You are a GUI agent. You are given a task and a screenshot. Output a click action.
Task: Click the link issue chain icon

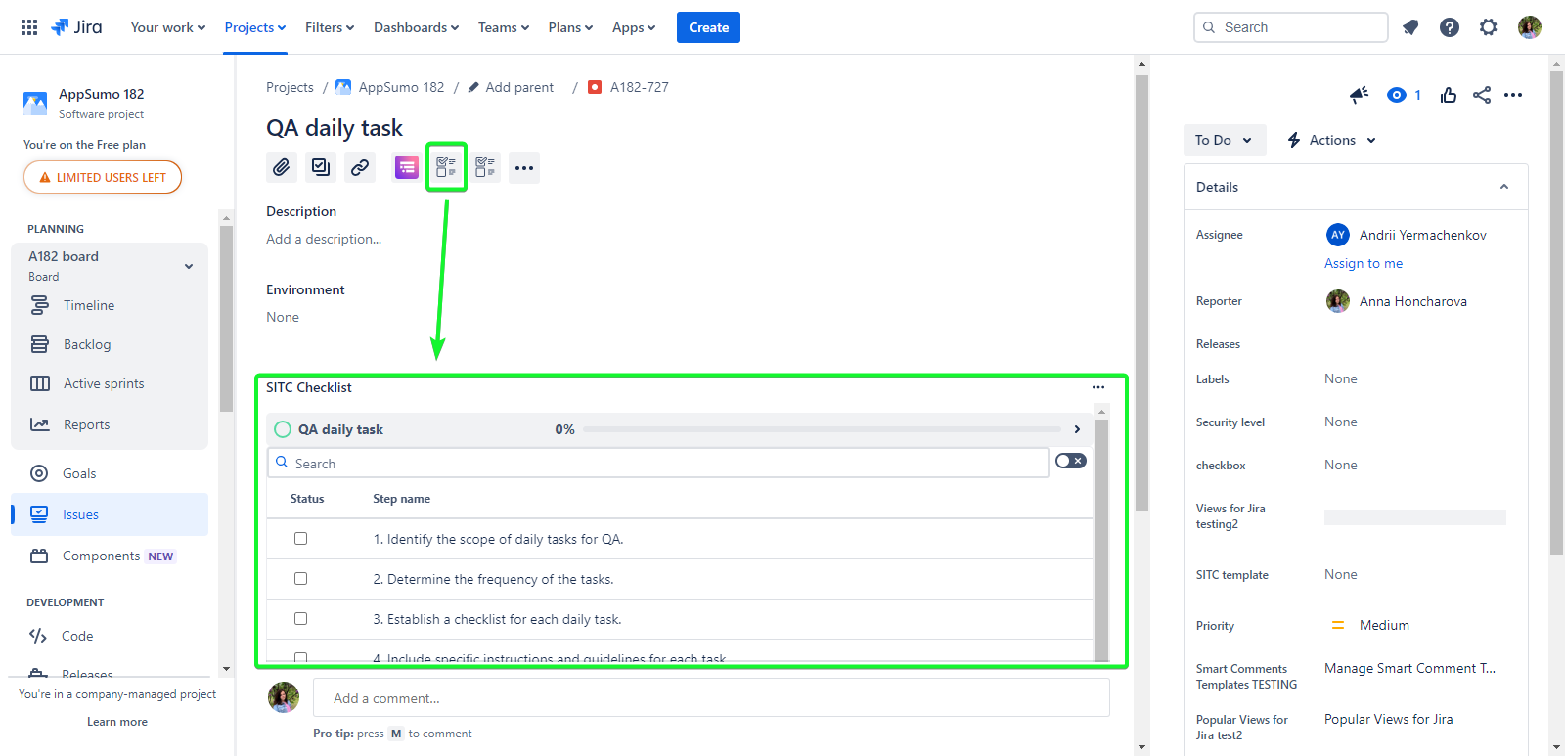[x=360, y=167]
